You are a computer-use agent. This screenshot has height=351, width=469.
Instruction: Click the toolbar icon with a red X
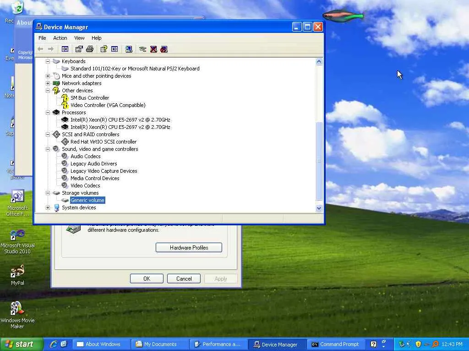[x=154, y=49]
